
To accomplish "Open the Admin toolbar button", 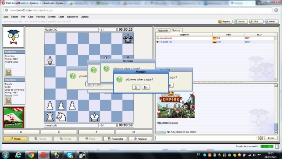I will pos(272,21).
